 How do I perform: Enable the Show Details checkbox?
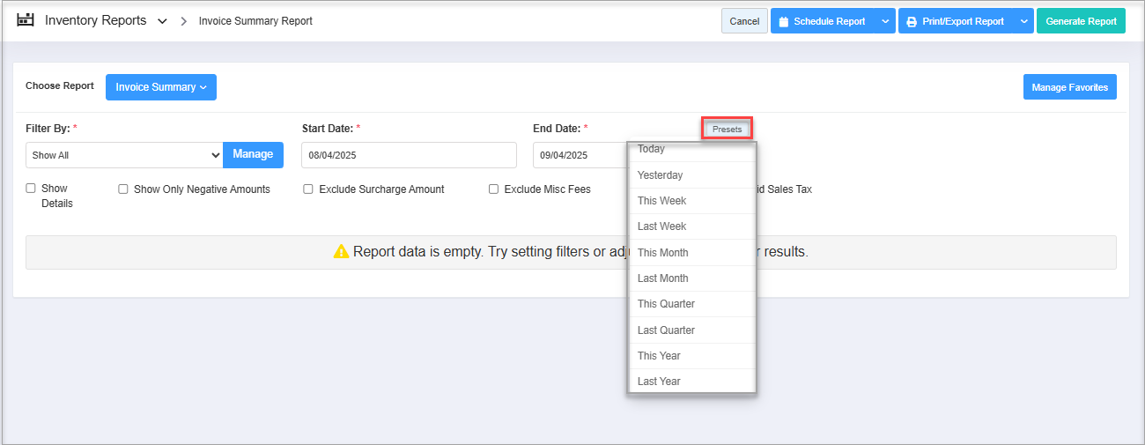tap(31, 189)
